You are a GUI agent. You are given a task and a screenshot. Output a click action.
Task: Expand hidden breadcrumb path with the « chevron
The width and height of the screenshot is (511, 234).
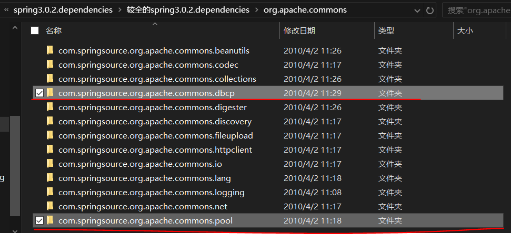[x=6, y=10]
